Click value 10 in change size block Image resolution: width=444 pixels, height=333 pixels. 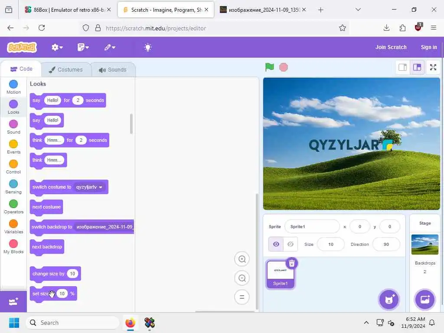pyautogui.click(x=72, y=274)
